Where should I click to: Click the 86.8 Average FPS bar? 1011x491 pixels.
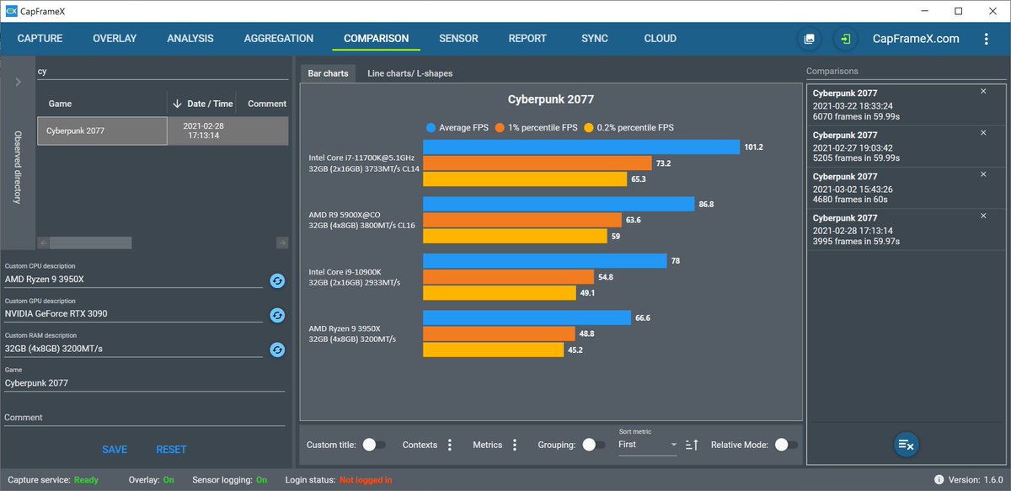[559, 204]
